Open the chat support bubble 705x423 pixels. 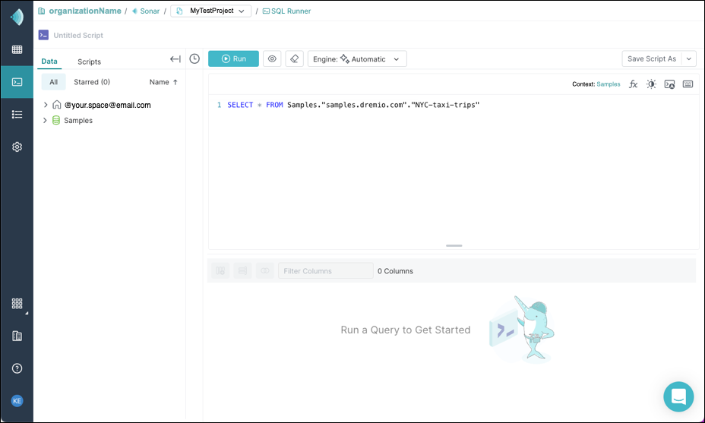coord(678,396)
